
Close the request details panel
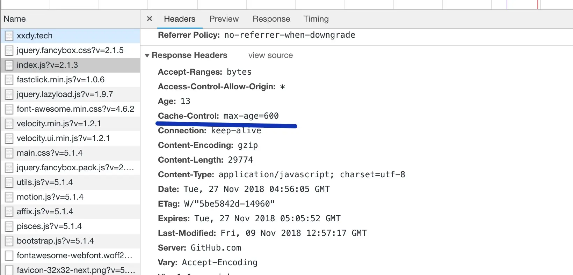pyautogui.click(x=150, y=19)
